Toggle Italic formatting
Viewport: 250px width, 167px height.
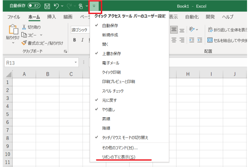pyautogui.click(x=82, y=40)
